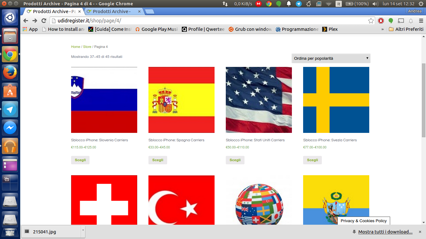Open Messenger from the launcher
The height and width of the screenshot is (239, 426).
coord(10,128)
